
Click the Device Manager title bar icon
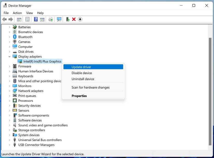click(5, 5)
